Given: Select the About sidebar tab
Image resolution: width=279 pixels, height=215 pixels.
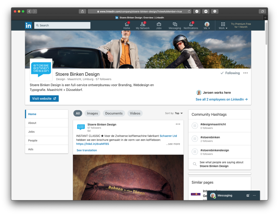Looking at the screenshot, I should point(47,123).
